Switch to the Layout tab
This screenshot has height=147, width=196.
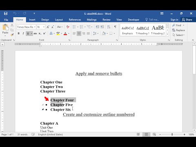tap(59, 20)
